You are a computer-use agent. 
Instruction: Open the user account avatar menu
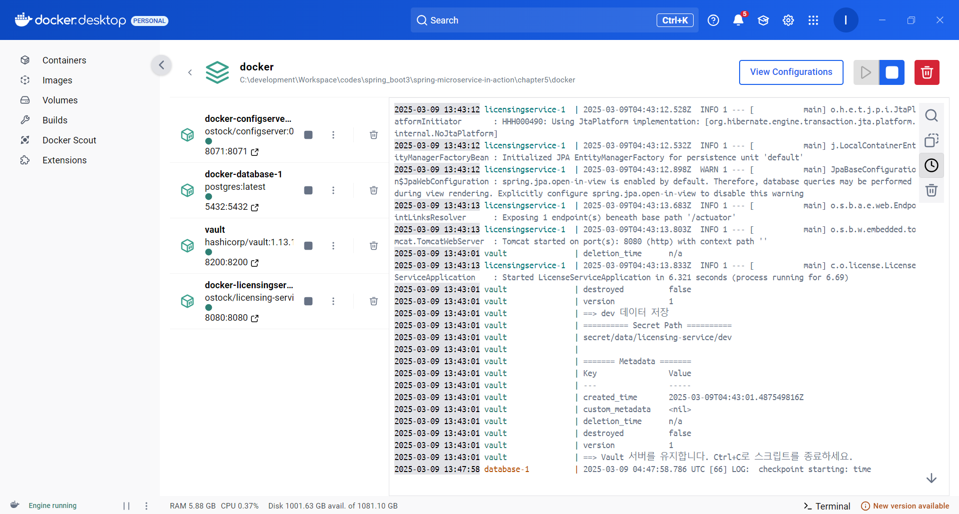pyautogui.click(x=846, y=20)
